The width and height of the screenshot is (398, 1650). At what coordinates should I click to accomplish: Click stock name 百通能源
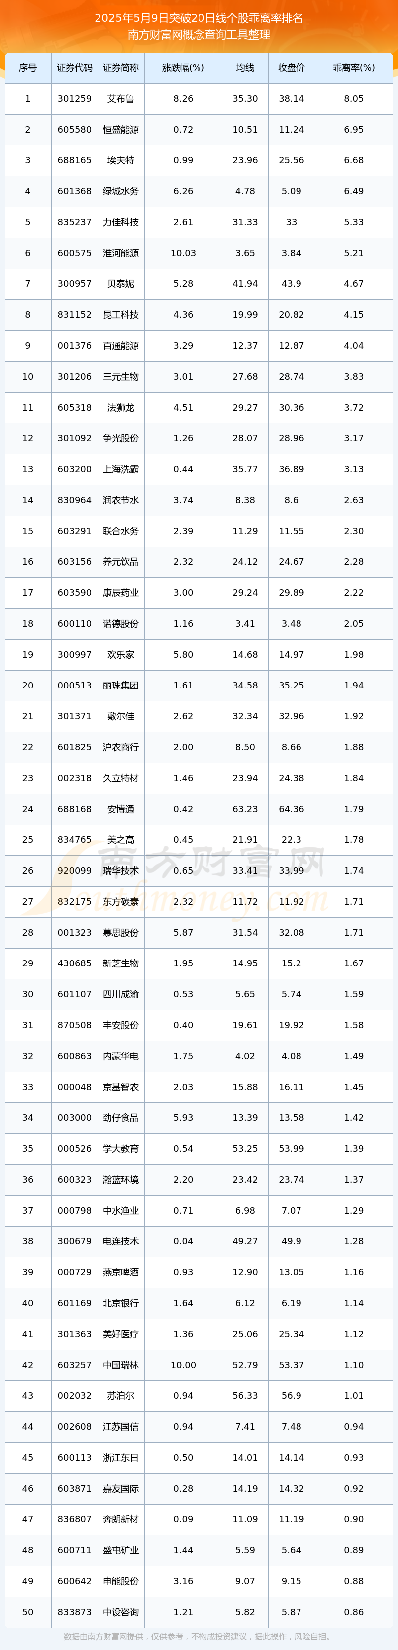pos(121,346)
